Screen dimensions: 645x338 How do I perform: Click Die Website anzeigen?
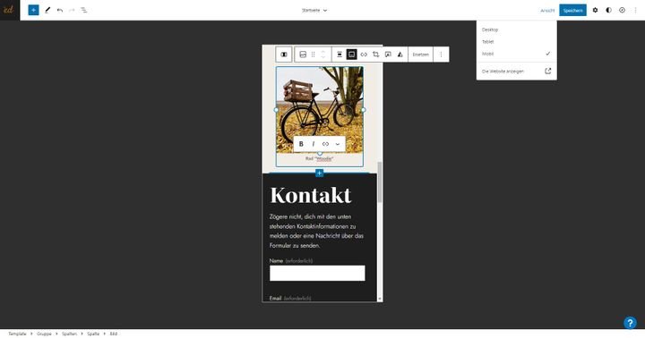tap(503, 71)
